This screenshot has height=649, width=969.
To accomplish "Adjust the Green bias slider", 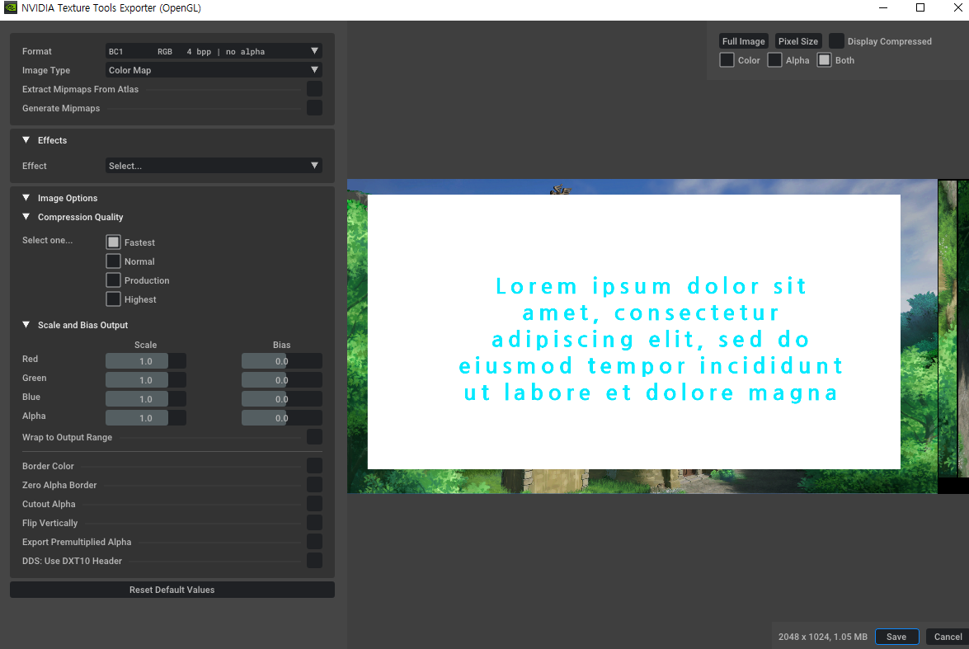I will (x=282, y=380).
